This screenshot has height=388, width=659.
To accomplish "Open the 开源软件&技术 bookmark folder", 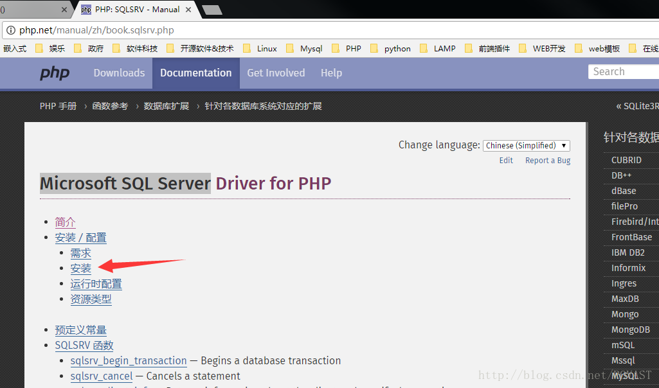I will point(201,48).
